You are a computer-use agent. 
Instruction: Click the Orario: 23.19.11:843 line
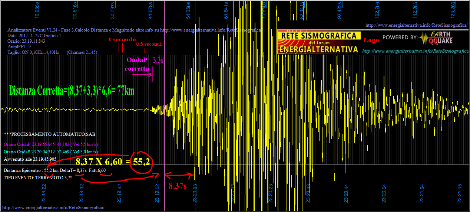tap(26, 41)
